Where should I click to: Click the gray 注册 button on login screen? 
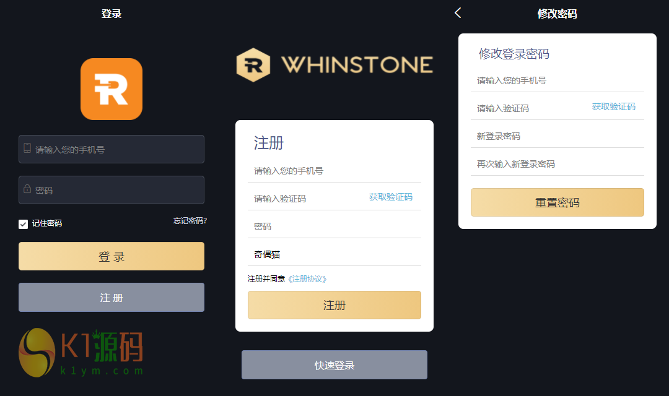(111, 298)
